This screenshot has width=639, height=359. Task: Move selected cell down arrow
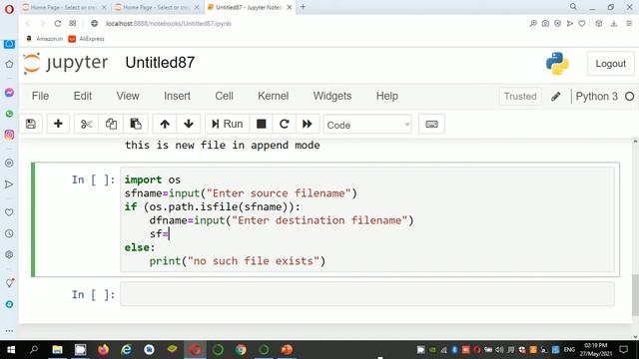pos(189,124)
